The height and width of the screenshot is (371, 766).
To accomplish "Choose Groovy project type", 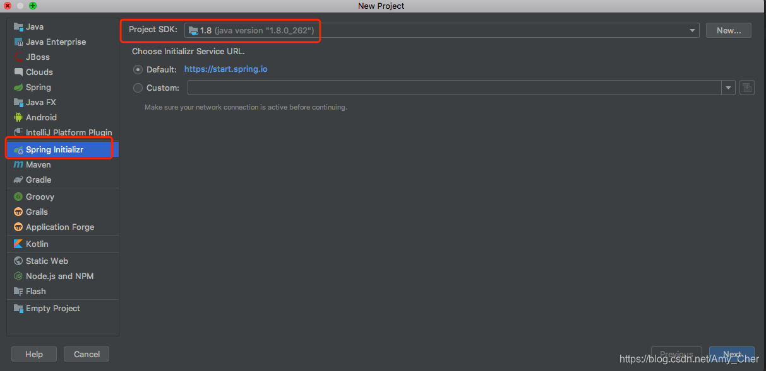I will (63, 197).
